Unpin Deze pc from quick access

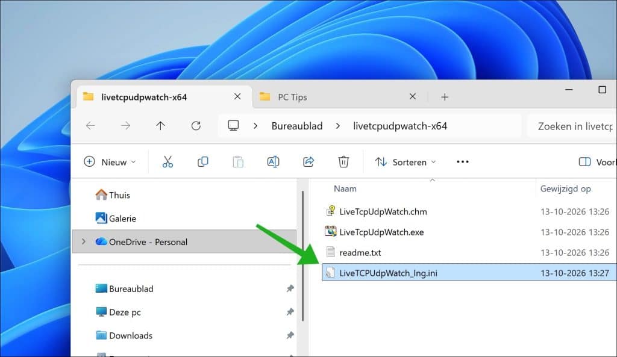coord(290,312)
